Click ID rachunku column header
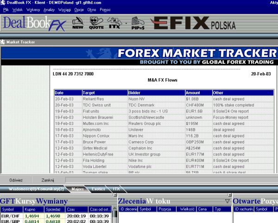278x223 pixels. [x=244, y=209]
